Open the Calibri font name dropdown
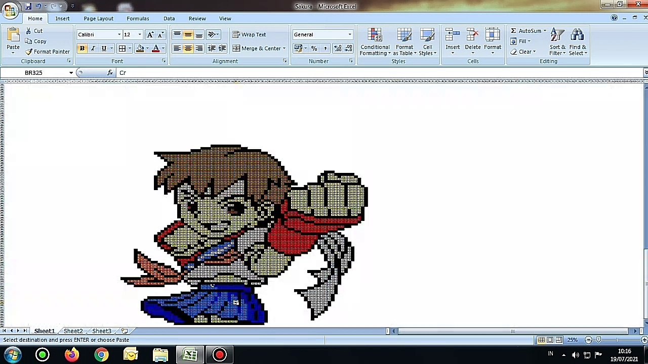Viewport: 648px width, 364px height. pyautogui.click(x=119, y=35)
